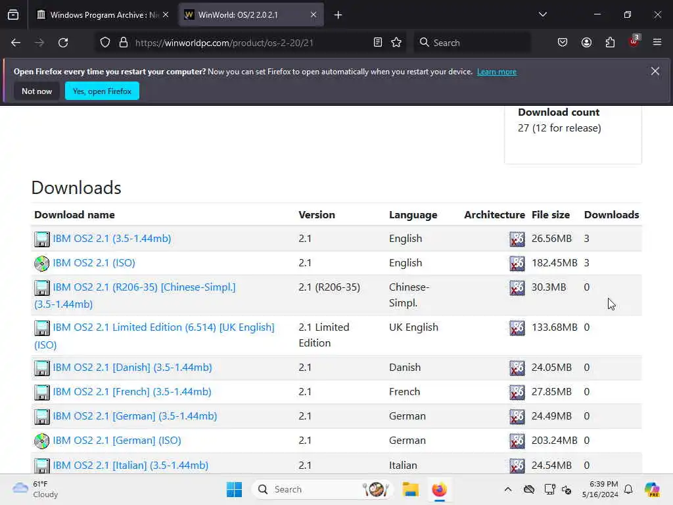Viewport: 673px width, 505px height.
Task: Open IBM OS2 2.1 [French] download link
Action: click(x=132, y=392)
